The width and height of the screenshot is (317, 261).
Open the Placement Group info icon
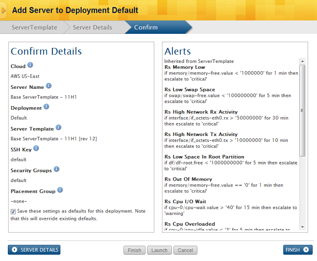pos(60,190)
